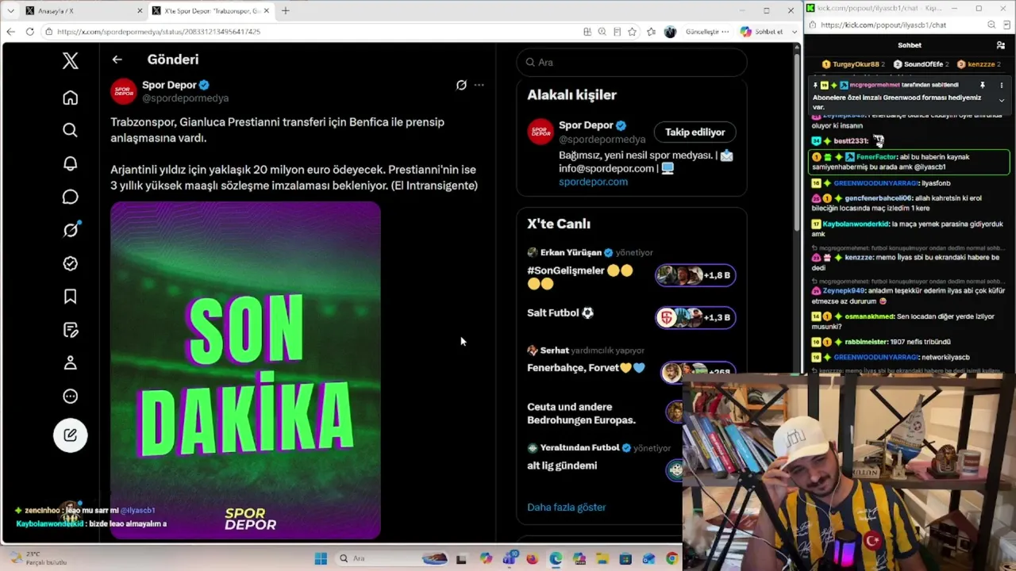Select the X'te Spor Depor browser tab

pos(210,11)
